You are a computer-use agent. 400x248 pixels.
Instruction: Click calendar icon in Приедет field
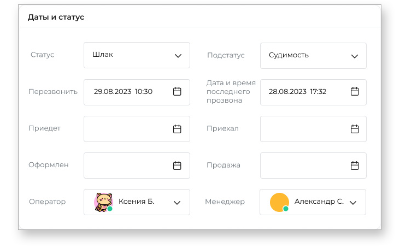177,129
